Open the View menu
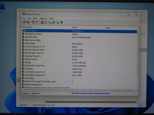The height and width of the screenshot is (115, 154). [35, 18]
